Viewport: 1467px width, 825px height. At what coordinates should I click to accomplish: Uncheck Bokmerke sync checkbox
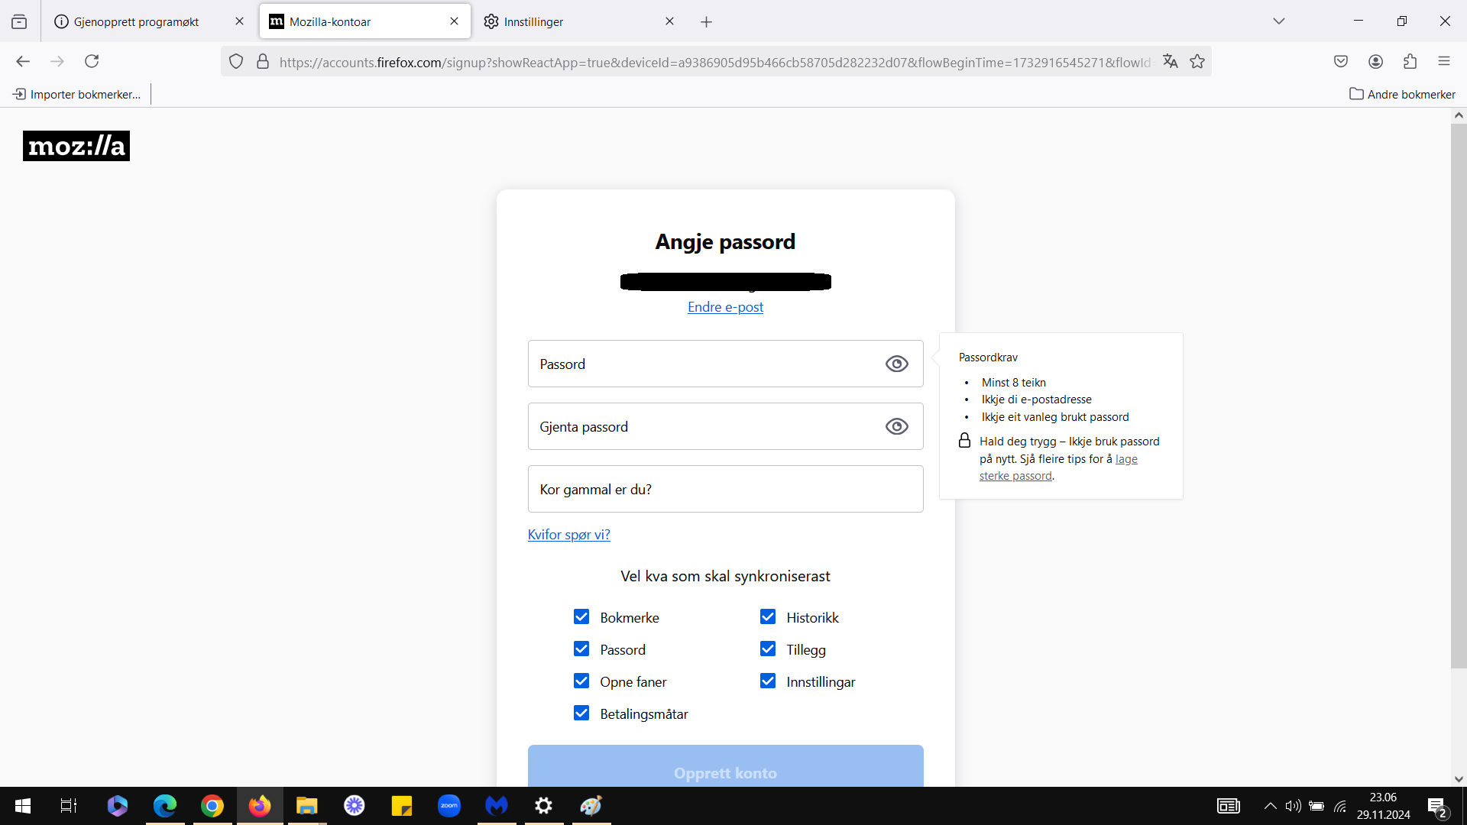coord(581,616)
